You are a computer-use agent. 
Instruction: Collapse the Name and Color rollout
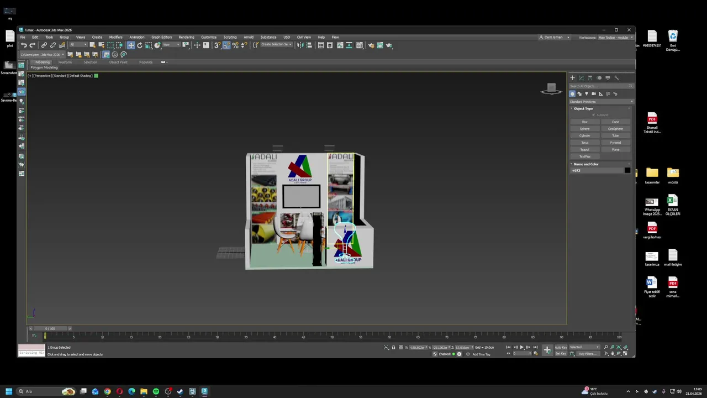(585, 164)
